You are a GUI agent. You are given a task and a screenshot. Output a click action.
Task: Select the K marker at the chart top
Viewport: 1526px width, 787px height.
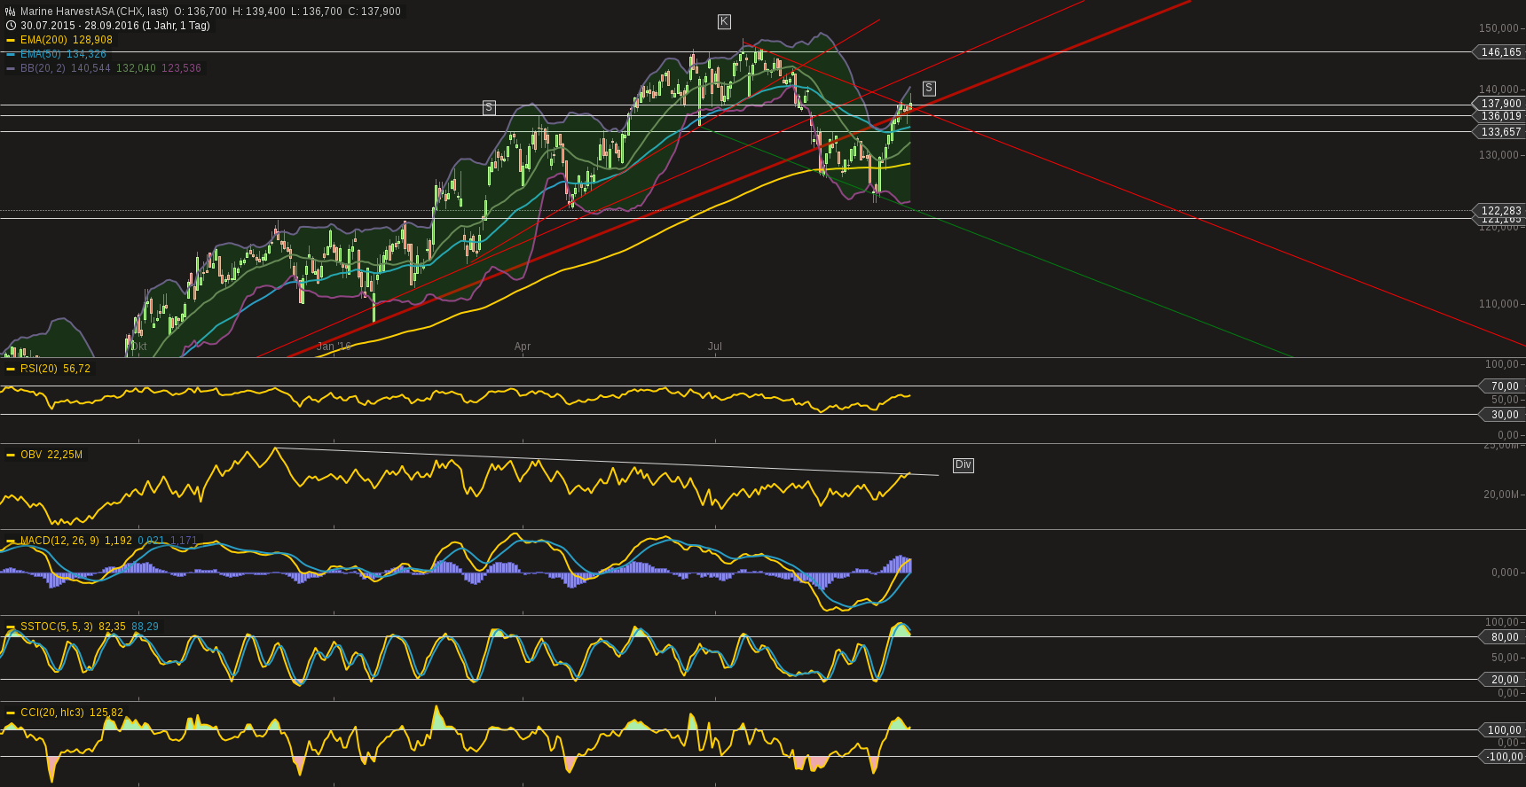click(x=724, y=21)
